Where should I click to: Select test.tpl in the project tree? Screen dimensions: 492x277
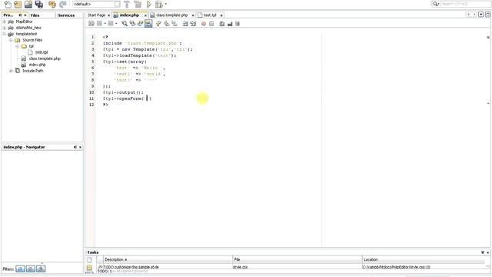pos(42,52)
